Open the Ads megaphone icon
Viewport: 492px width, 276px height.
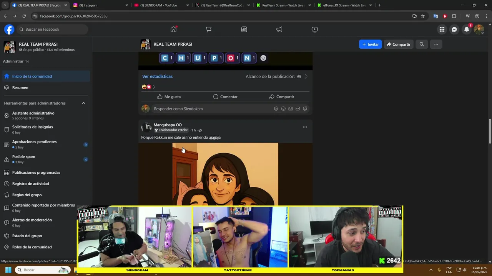[x=279, y=29]
